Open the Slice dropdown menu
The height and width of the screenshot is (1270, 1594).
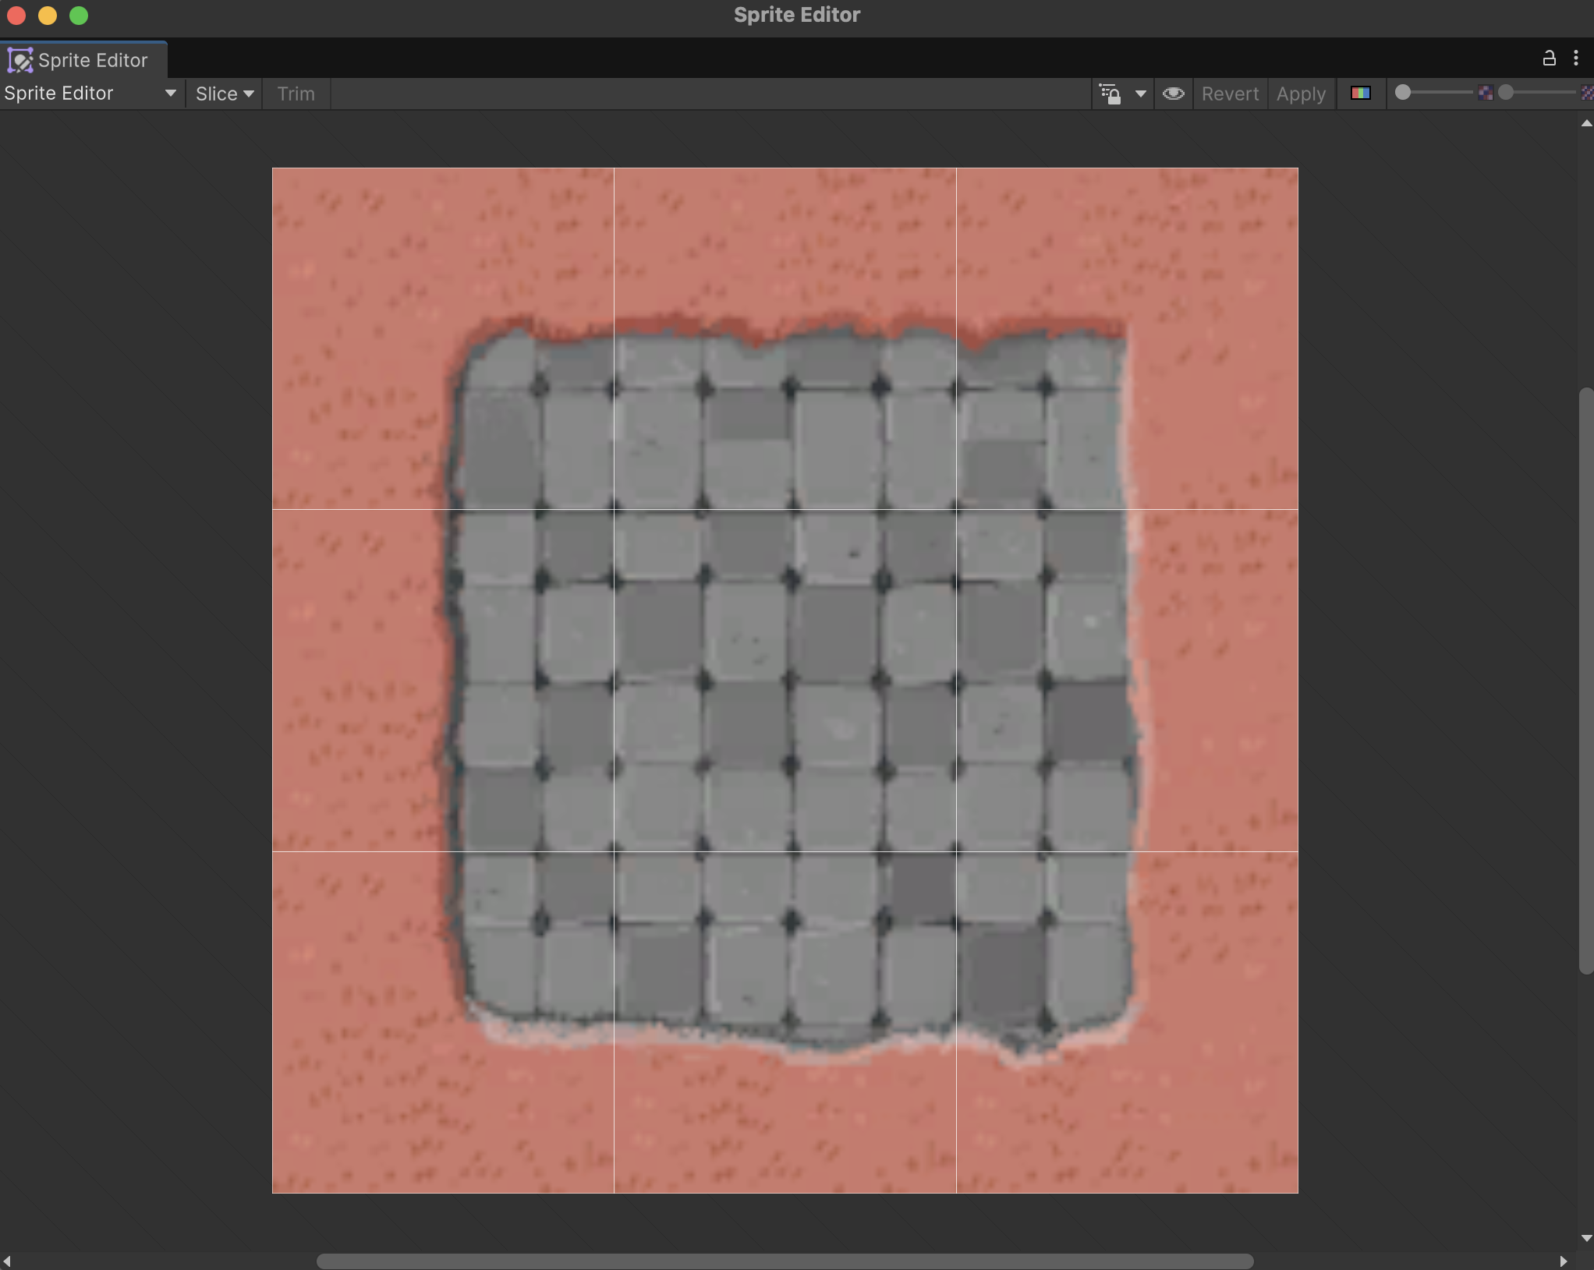pos(224,94)
